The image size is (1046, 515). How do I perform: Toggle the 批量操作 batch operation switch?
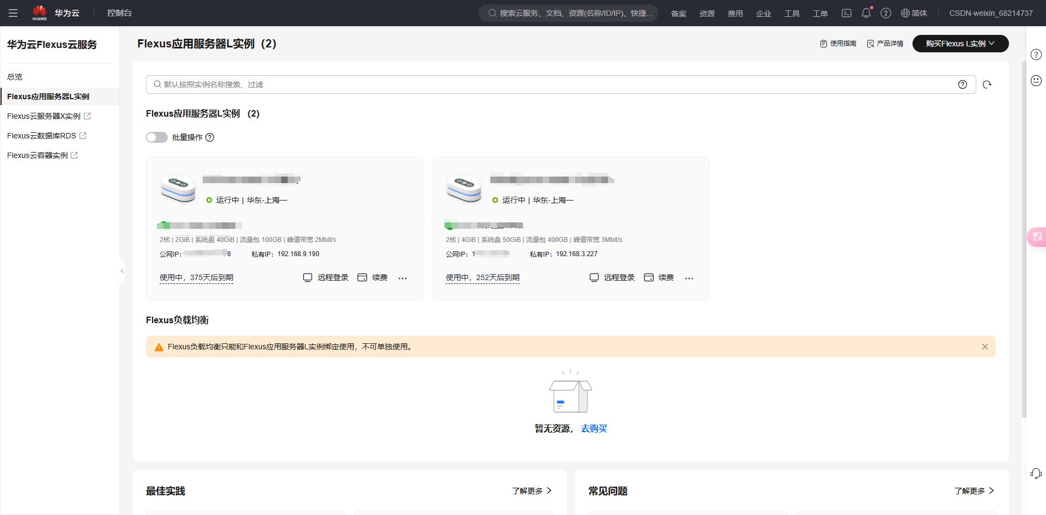click(x=157, y=137)
